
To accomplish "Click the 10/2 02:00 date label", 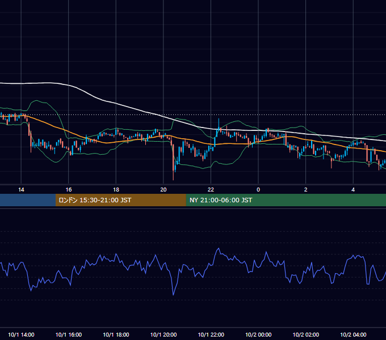I will point(306,334).
